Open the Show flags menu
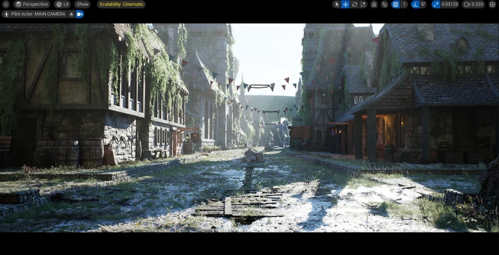 coord(82,4)
